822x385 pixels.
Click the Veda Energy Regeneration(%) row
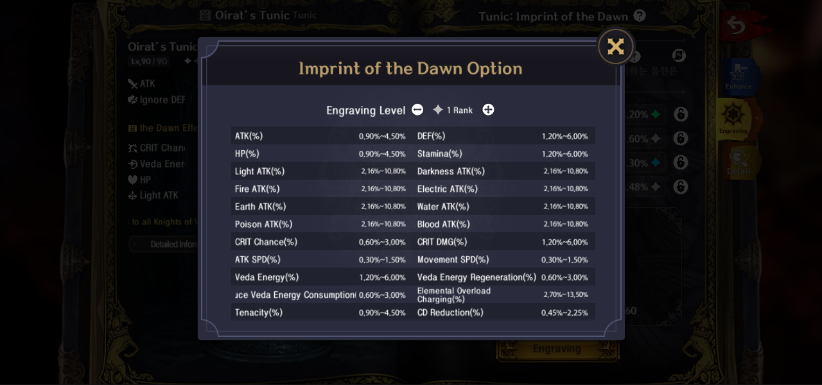503,277
